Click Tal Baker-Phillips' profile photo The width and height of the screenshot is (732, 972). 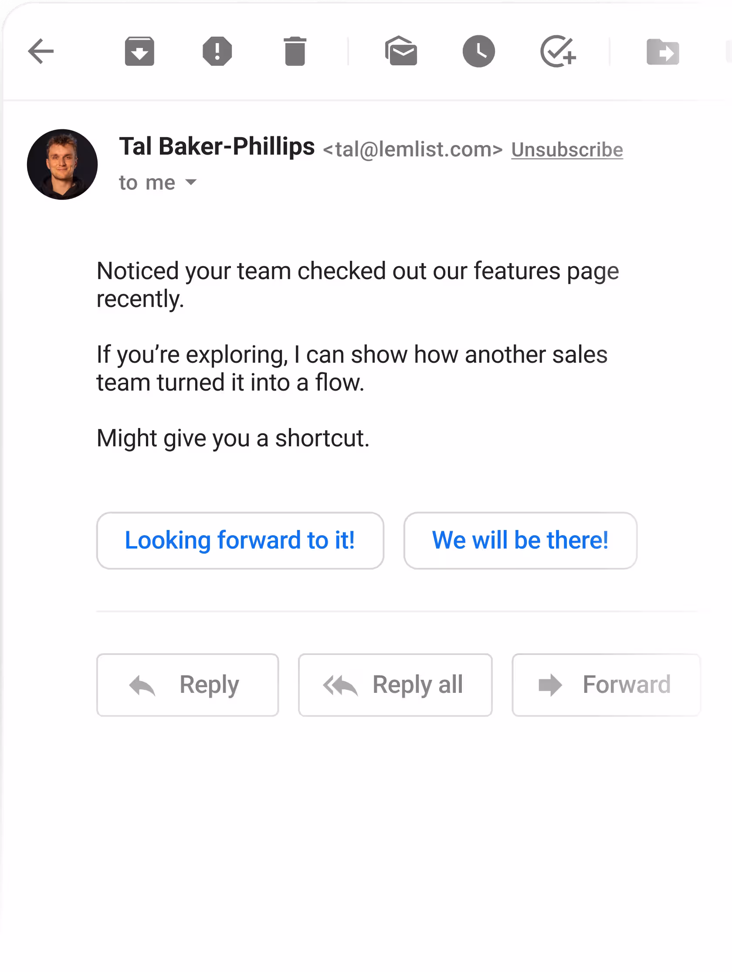(x=62, y=164)
